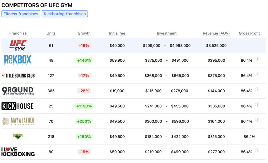This screenshot has width=268, height=163.
Task: Click the $50,000 initial fee value
Action: [x=117, y=152]
